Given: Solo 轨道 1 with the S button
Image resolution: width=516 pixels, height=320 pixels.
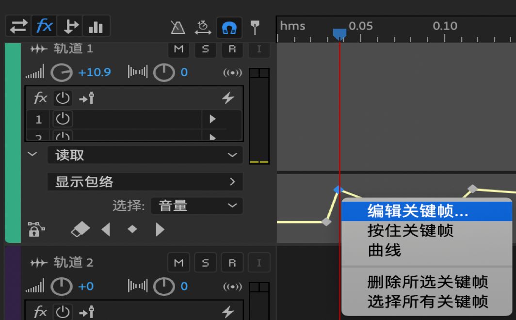Looking at the screenshot, I should pyautogui.click(x=205, y=49).
